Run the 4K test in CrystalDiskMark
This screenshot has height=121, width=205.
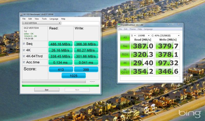(x=125, y=62)
